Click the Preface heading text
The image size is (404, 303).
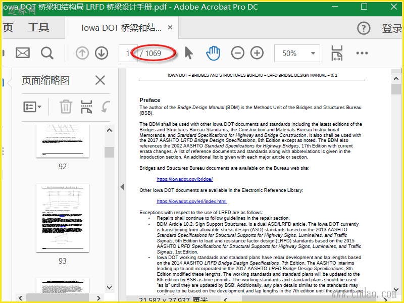click(150, 100)
